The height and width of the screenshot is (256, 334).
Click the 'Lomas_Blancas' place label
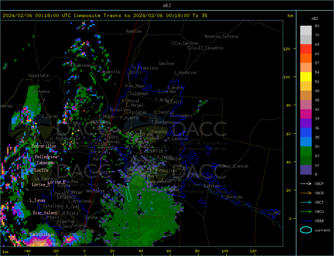[234, 166]
